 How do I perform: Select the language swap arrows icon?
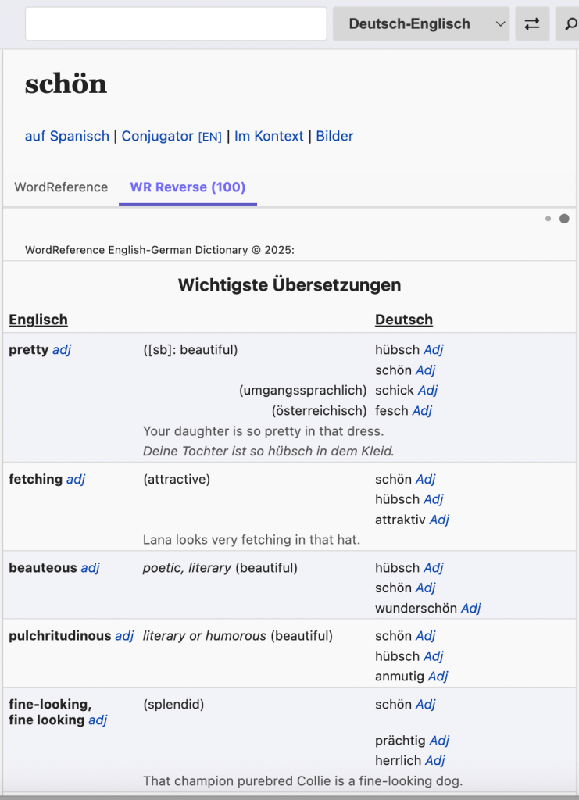pyautogui.click(x=532, y=23)
